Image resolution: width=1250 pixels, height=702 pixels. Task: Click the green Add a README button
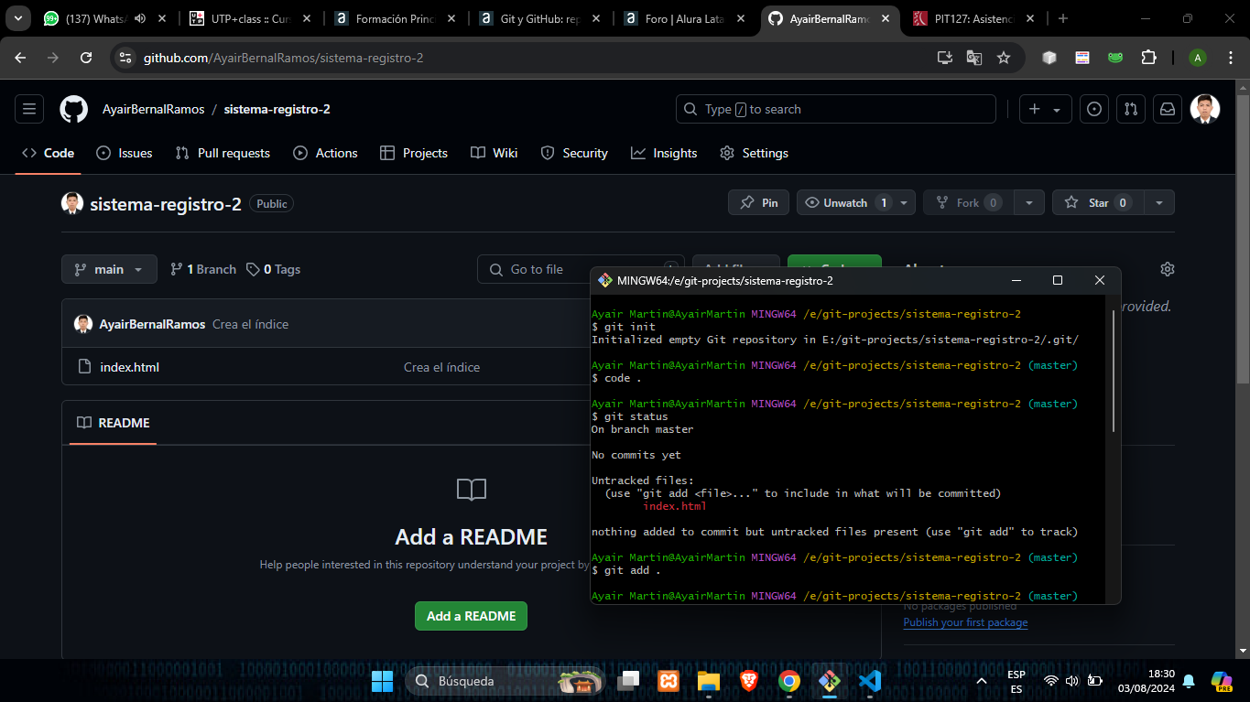click(471, 616)
